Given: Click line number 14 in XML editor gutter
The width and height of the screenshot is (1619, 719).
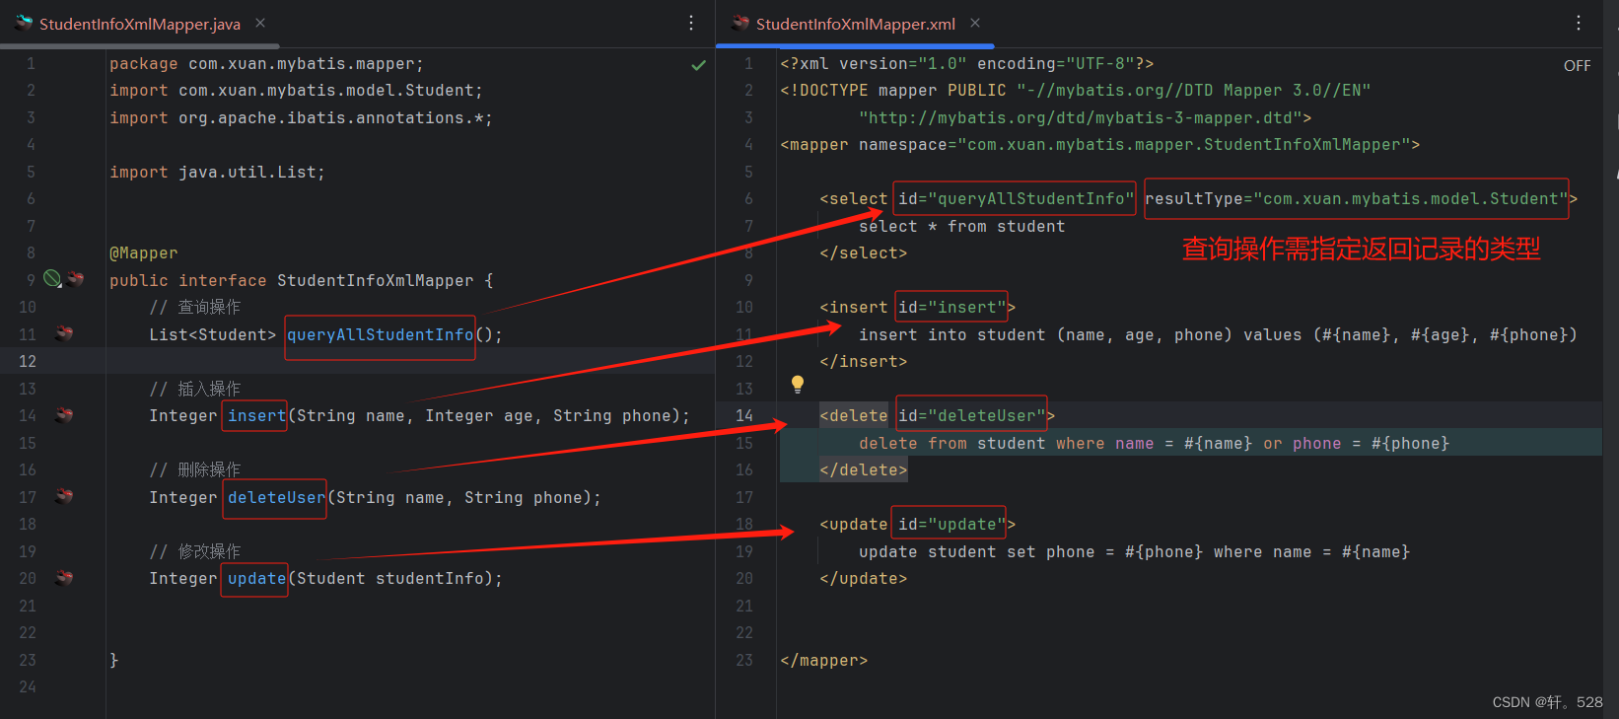Looking at the screenshot, I should tap(744, 415).
